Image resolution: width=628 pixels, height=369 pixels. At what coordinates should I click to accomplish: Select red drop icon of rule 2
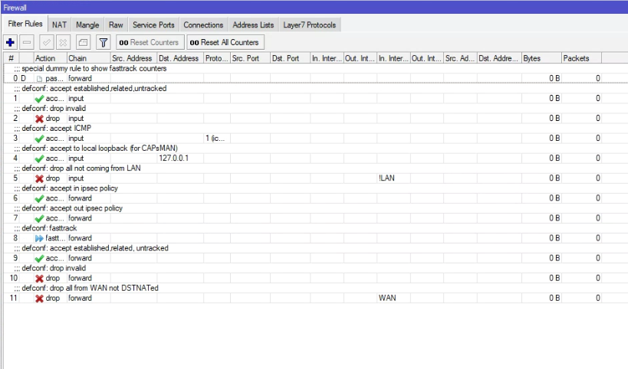[x=39, y=119]
